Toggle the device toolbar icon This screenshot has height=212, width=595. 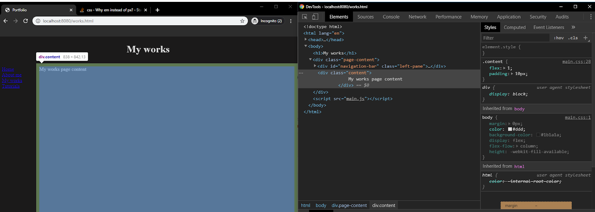(x=315, y=17)
